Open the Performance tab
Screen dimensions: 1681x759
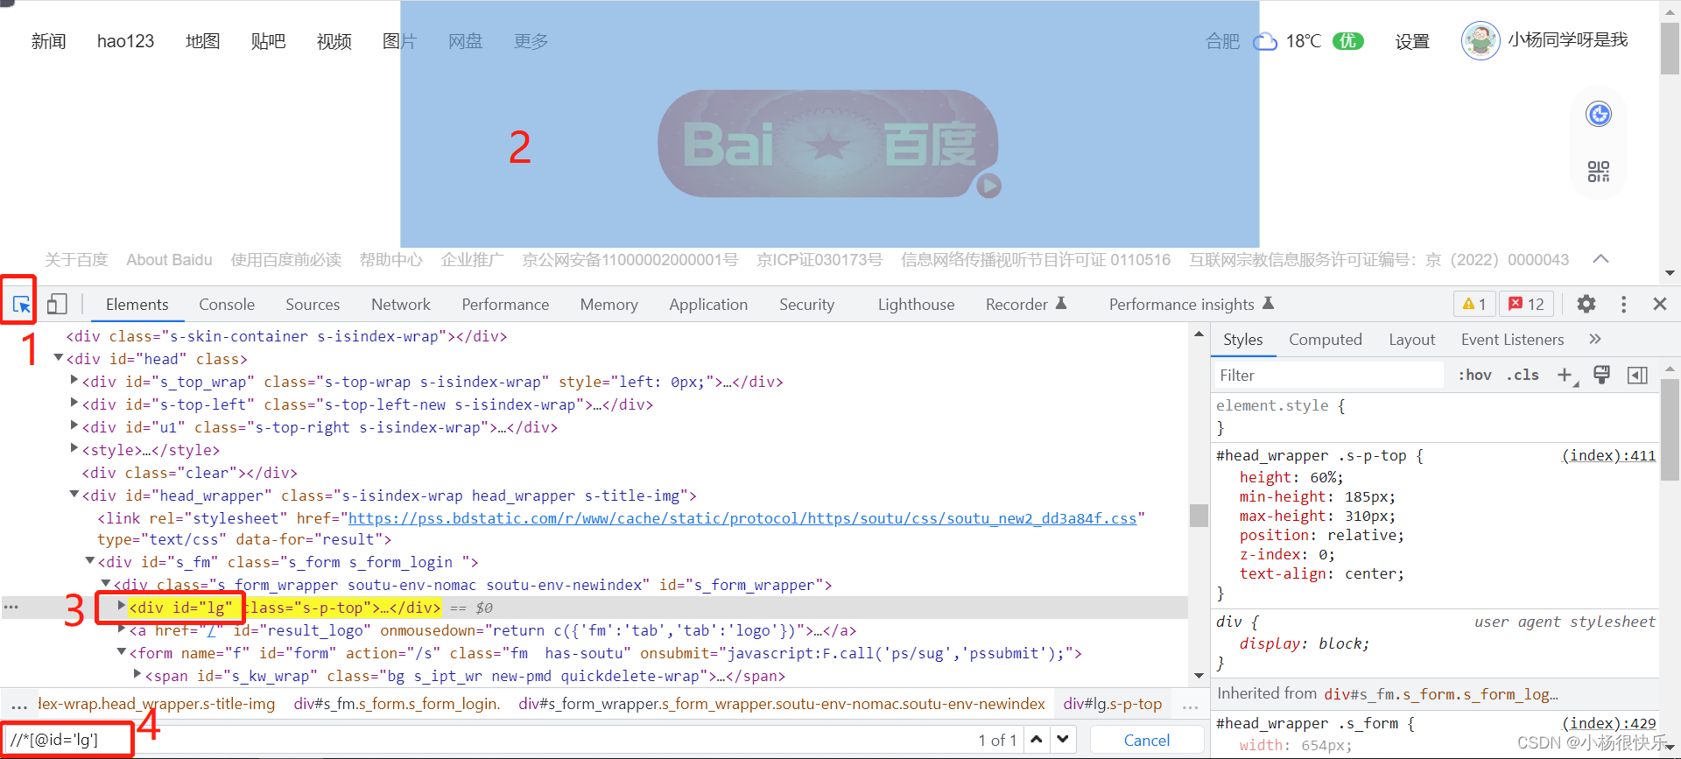coord(505,304)
